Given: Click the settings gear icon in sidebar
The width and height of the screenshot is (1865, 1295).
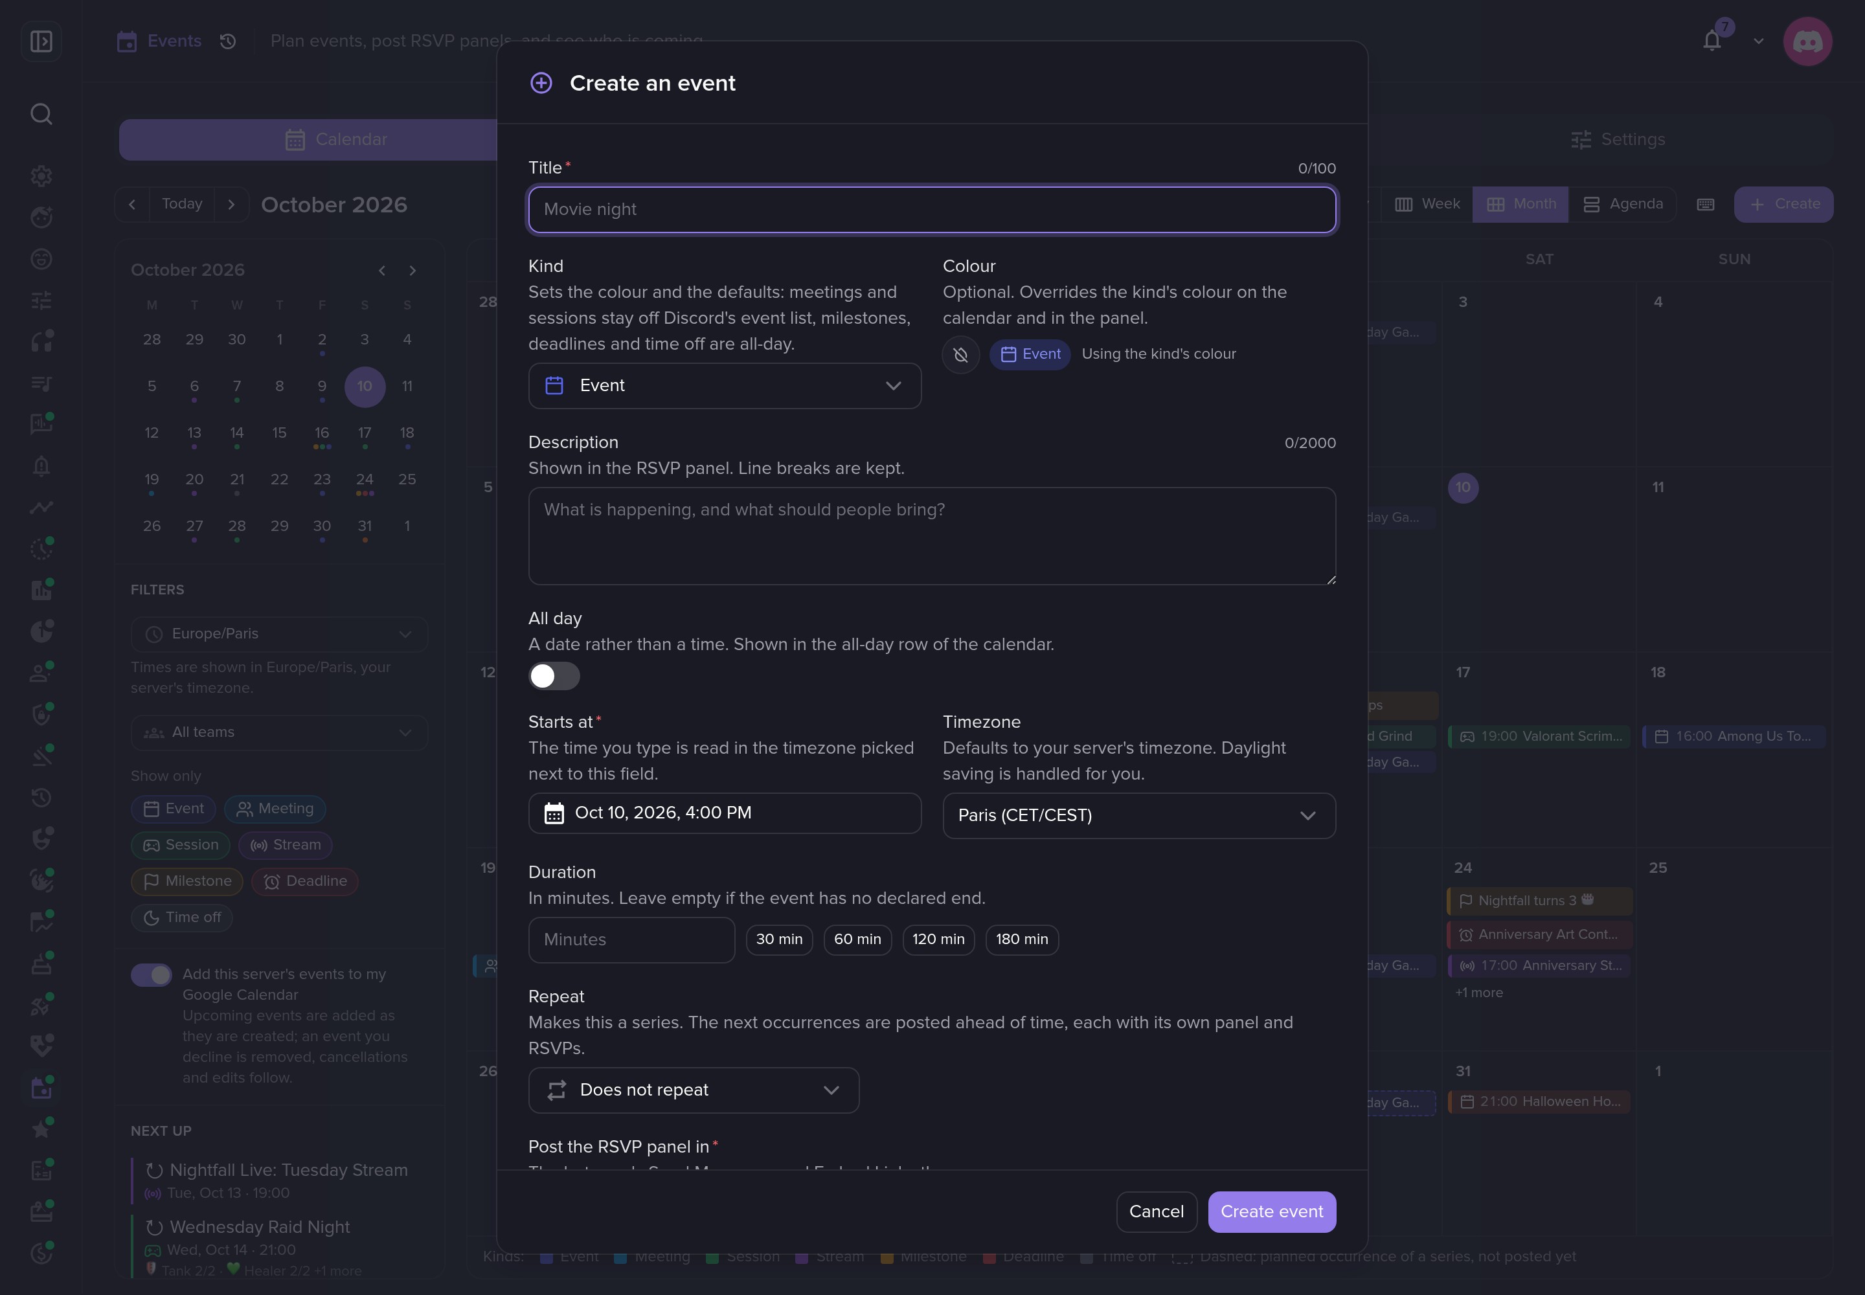Looking at the screenshot, I should coord(41,175).
